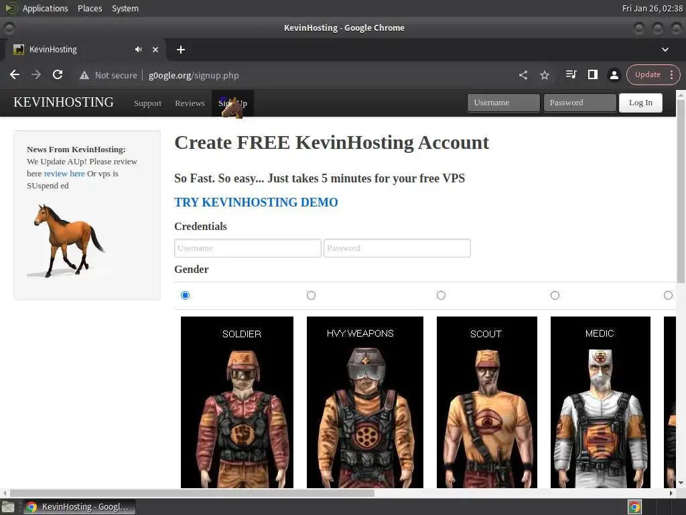Open a new tab with the plus icon
This screenshot has width=686, height=515.
[181, 50]
